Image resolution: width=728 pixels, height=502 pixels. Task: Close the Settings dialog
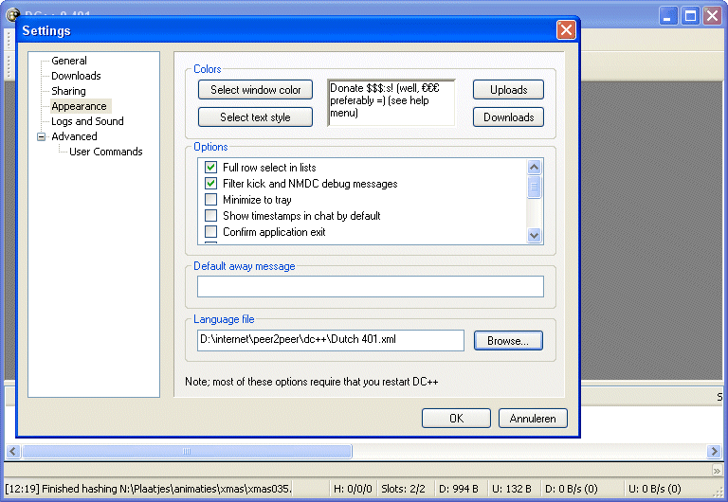click(566, 30)
